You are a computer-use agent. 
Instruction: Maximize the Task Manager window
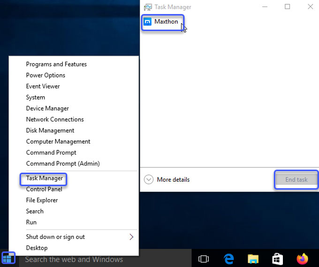pyautogui.click(x=287, y=7)
